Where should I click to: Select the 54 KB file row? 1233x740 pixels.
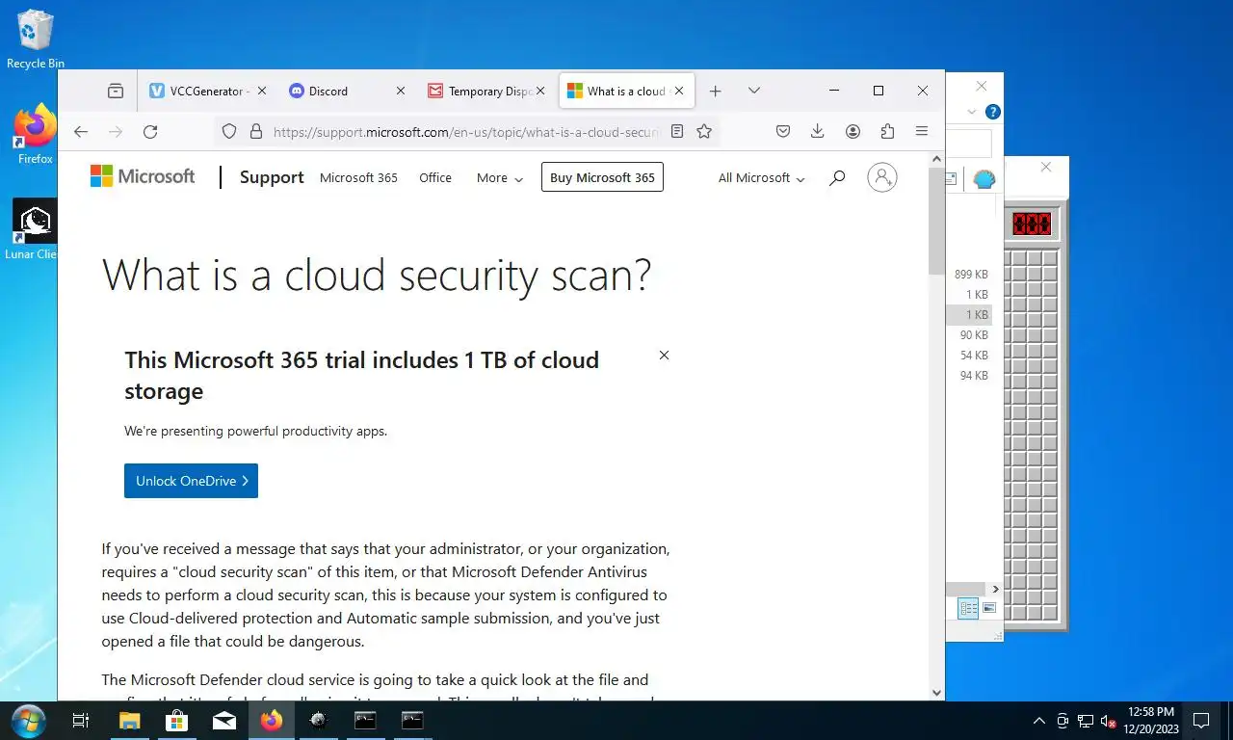pos(969,356)
